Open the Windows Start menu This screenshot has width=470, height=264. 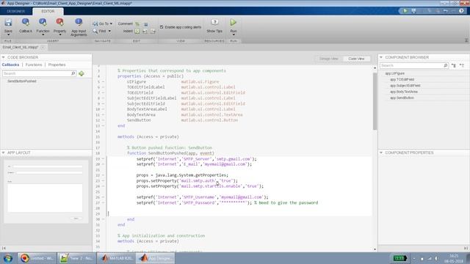coord(8,258)
